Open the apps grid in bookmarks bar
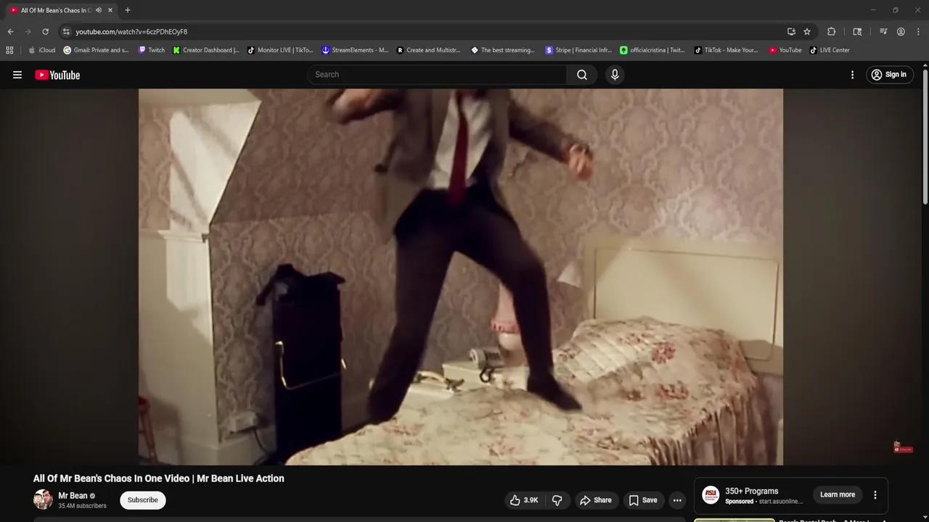Image resolution: width=929 pixels, height=522 pixels. [x=9, y=50]
